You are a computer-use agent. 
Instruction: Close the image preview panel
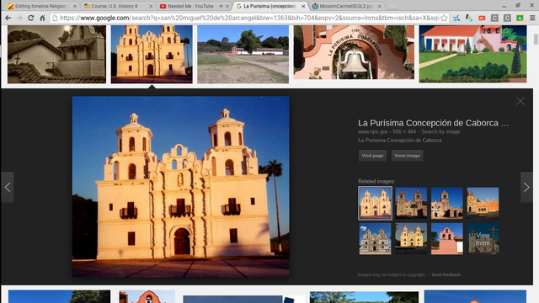point(520,101)
